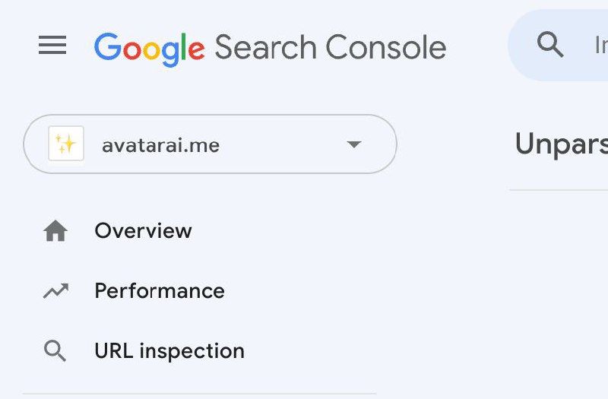Go to the Overview page
This screenshot has width=608, height=399.
[x=143, y=231]
